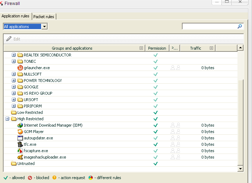This screenshot has width=252, height=183.
Task: Click the fscapture.exe icon
Action: tap(20, 151)
